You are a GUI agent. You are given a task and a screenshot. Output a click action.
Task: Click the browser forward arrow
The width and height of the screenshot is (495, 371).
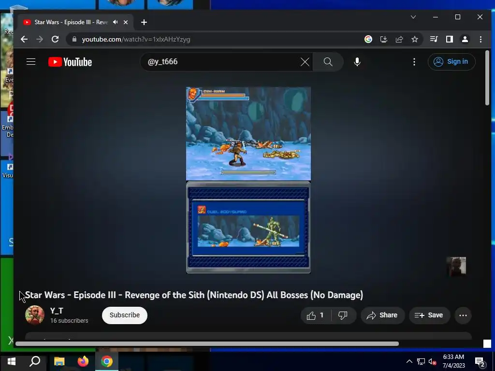[40, 39]
